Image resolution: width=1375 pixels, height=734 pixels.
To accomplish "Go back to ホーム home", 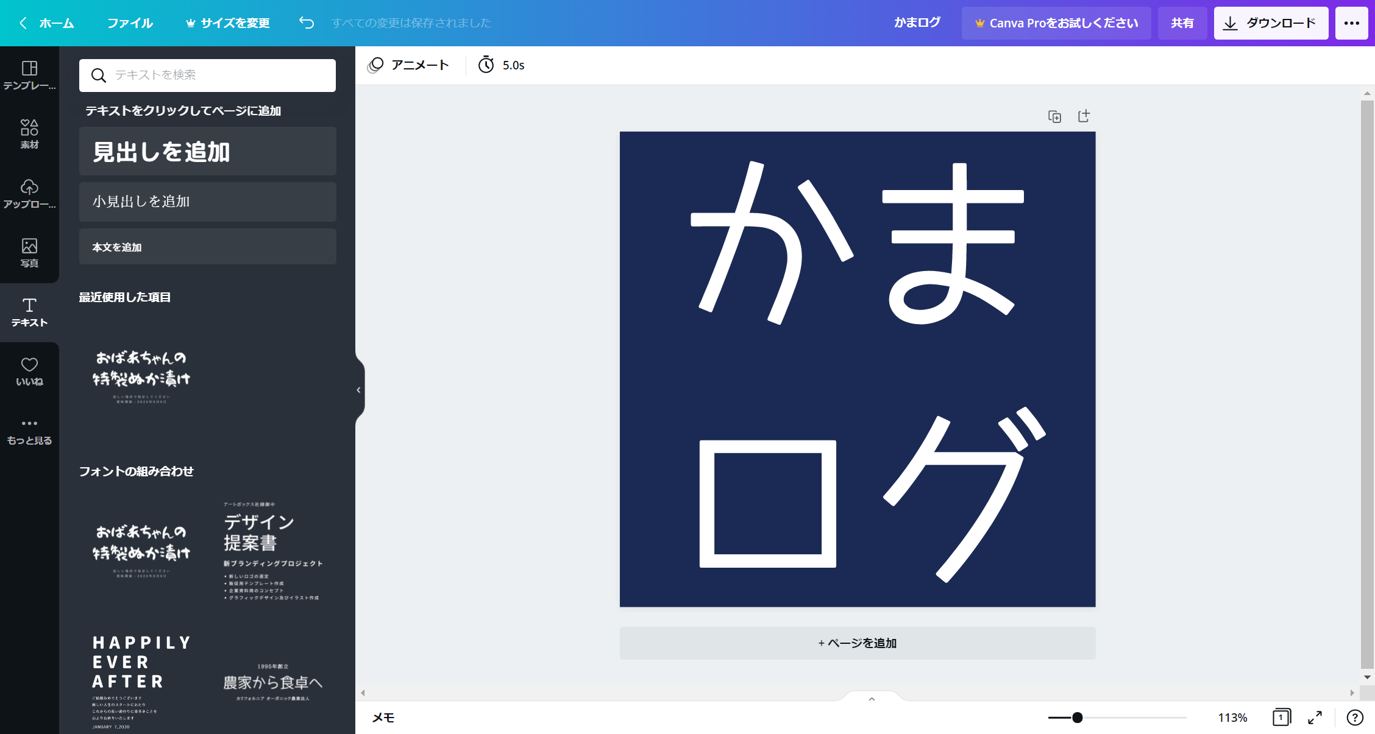I will click(46, 23).
